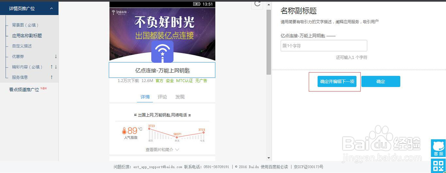Screen dimensions: 446x173
Task: Open the QR code icon below 客服
Action: [438, 165]
